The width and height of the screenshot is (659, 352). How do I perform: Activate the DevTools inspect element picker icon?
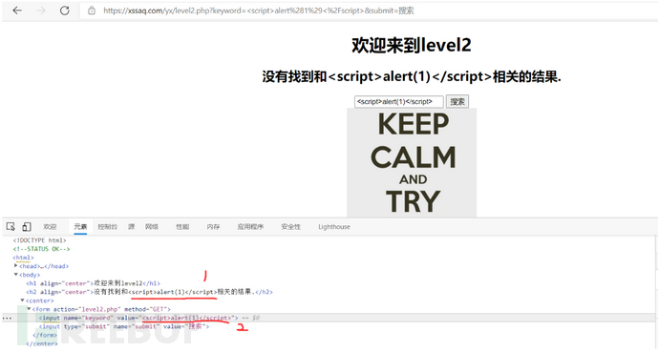point(11,226)
